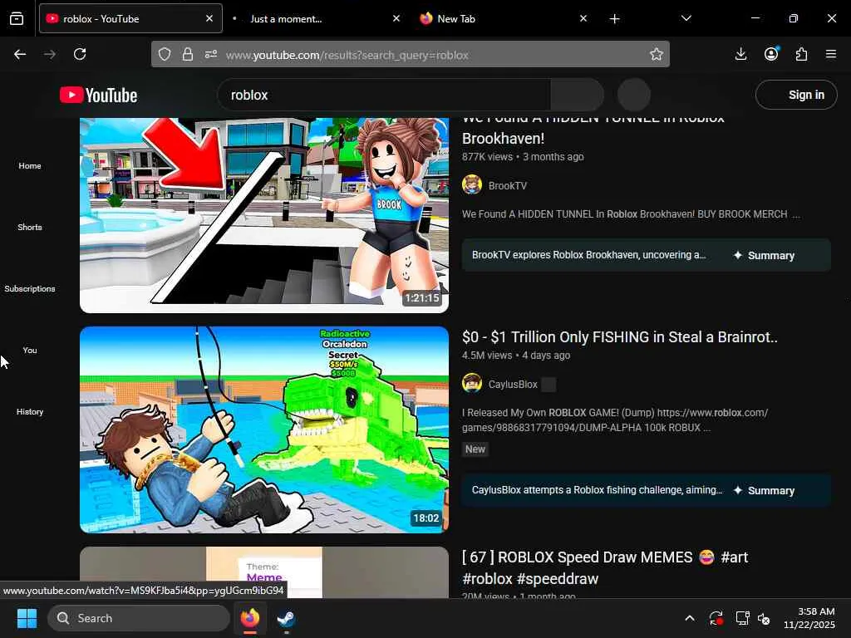Click the YouTube Sign in button
Screen dimensions: 851x638
pos(796,95)
